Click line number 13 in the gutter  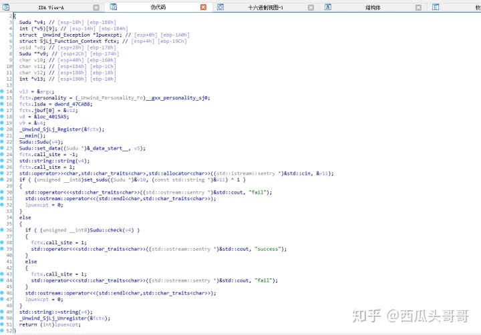coord(9,85)
